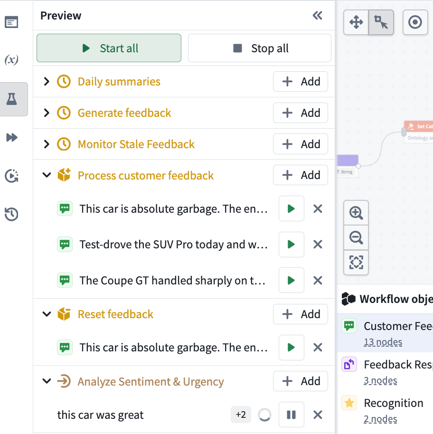Image resolution: width=433 pixels, height=434 pixels.
Task: Select the selection cursor canvas tool
Action: [x=381, y=22]
